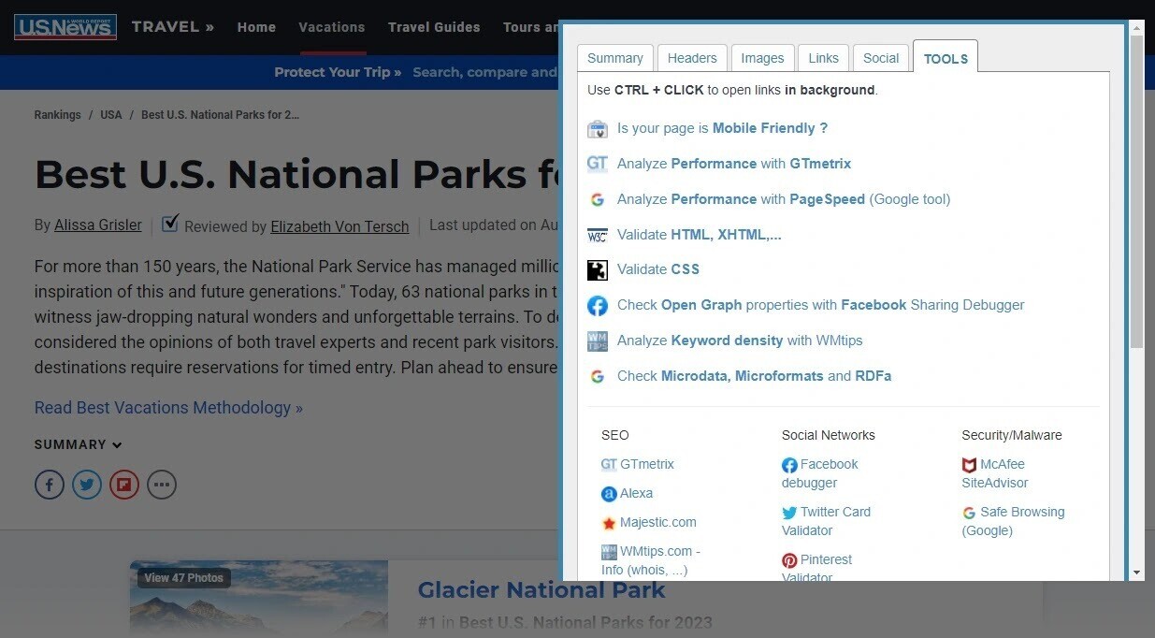Click the Pinterest Validator icon
This screenshot has width=1155, height=638.
790,560
